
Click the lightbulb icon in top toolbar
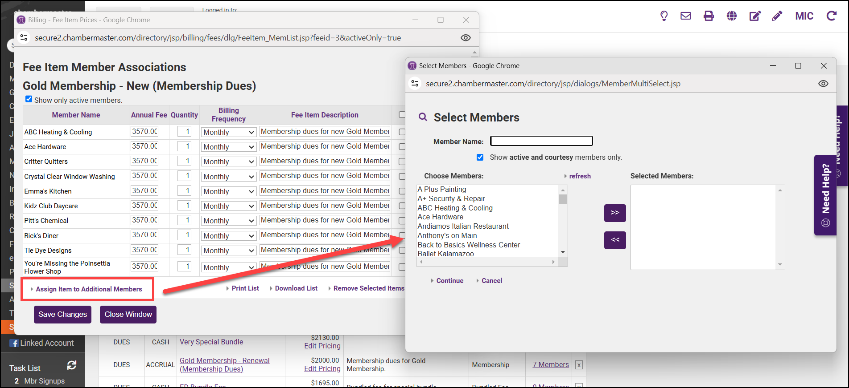point(664,16)
